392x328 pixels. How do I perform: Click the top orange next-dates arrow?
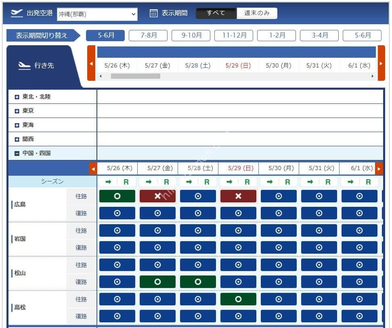click(x=381, y=63)
